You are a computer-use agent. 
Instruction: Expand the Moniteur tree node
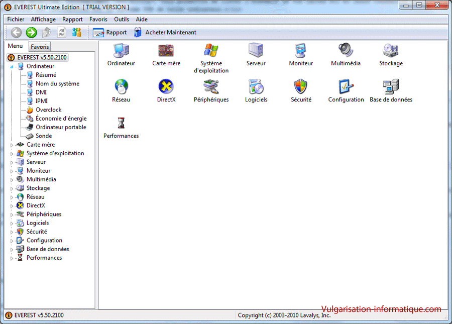point(12,171)
